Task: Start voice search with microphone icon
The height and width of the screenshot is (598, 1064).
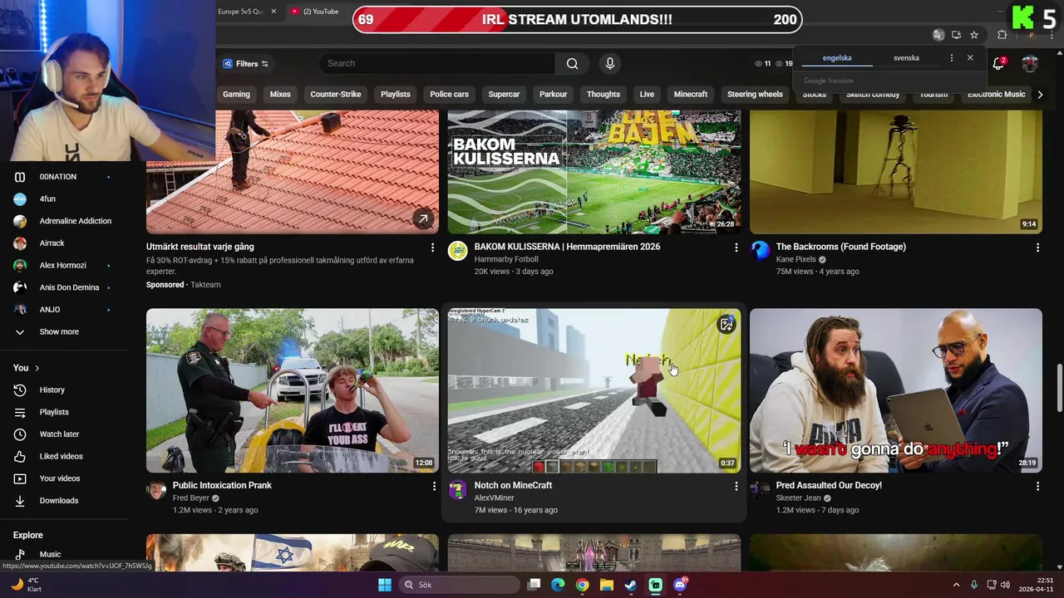Action: coord(610,64)
